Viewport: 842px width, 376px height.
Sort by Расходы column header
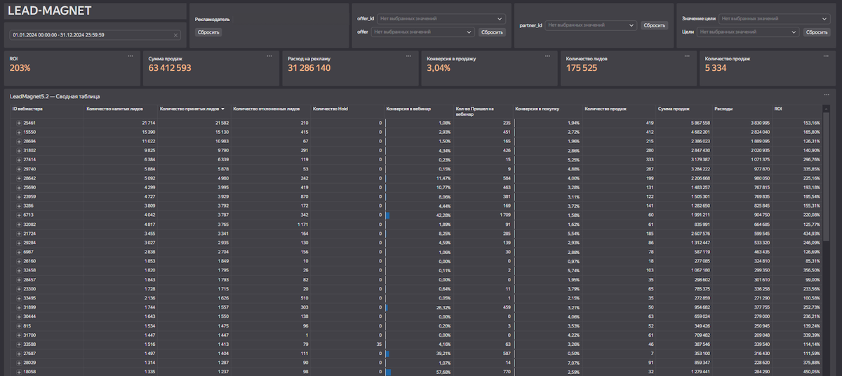[723, 109]
